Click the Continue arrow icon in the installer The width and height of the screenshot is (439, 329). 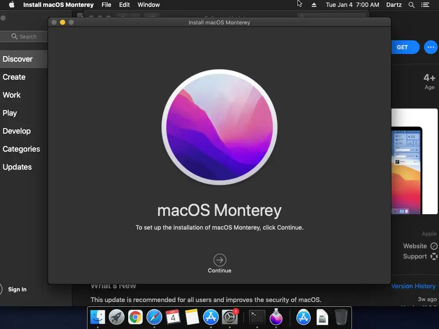pyautogui.click(x=220, y=260)
